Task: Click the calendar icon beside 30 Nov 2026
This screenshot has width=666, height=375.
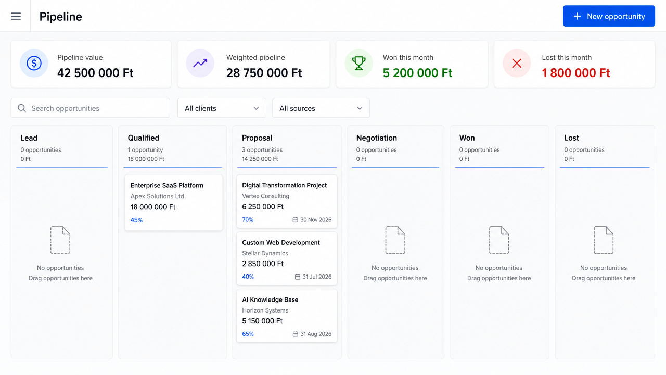Action: point(296,220)
